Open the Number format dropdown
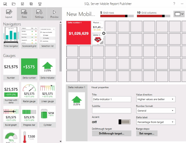Viewport: 186px width, 143px height. (156, 111)
